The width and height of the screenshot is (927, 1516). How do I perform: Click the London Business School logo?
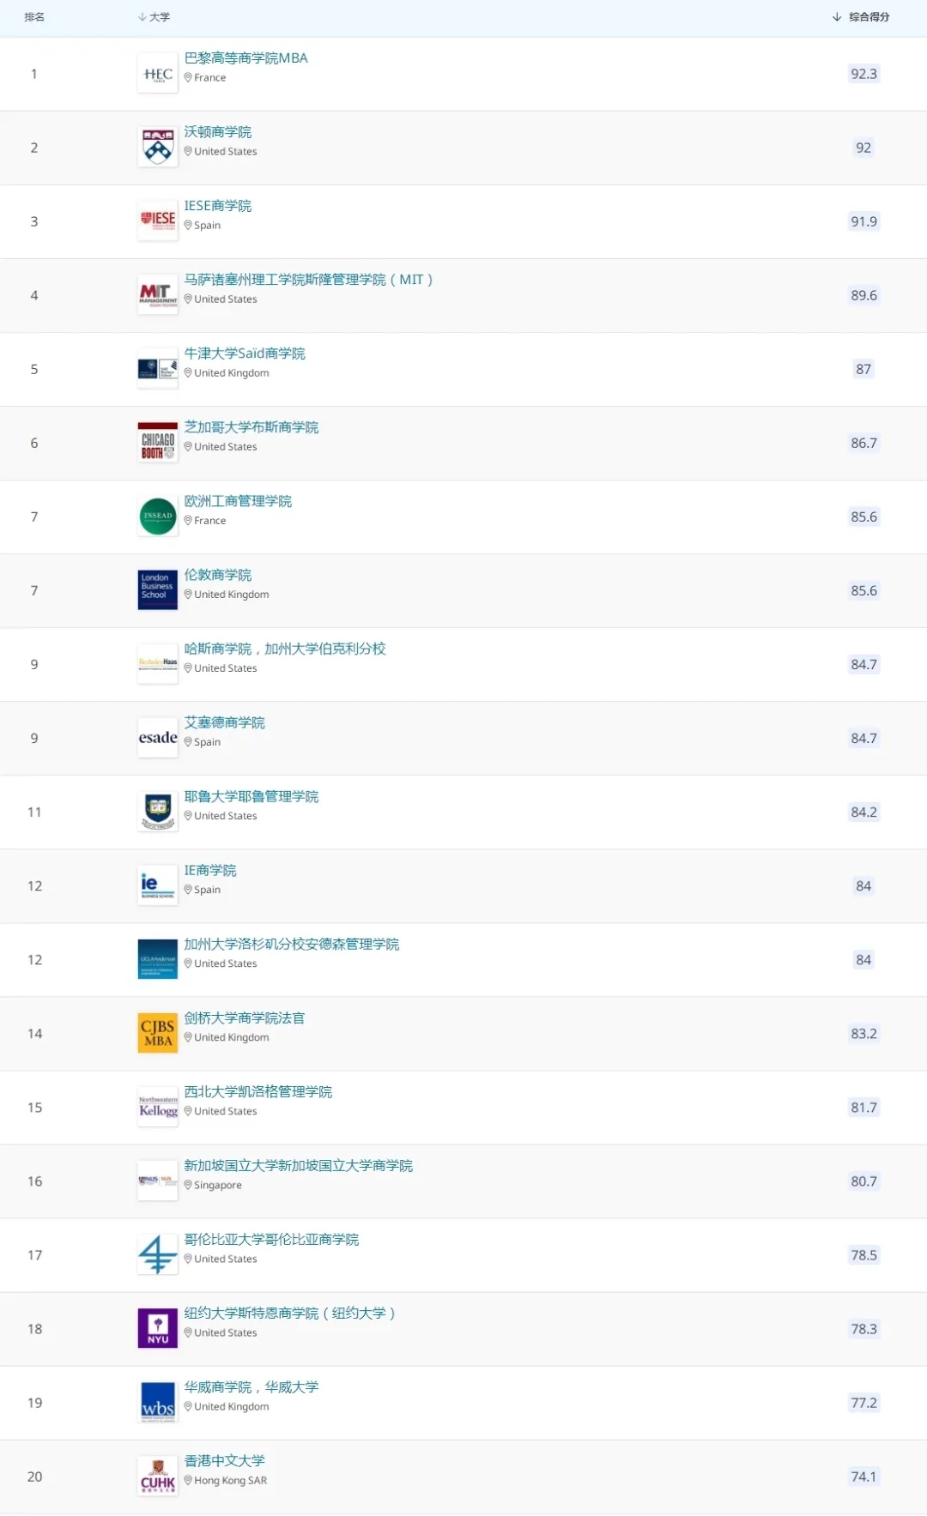tap(158, 590)
